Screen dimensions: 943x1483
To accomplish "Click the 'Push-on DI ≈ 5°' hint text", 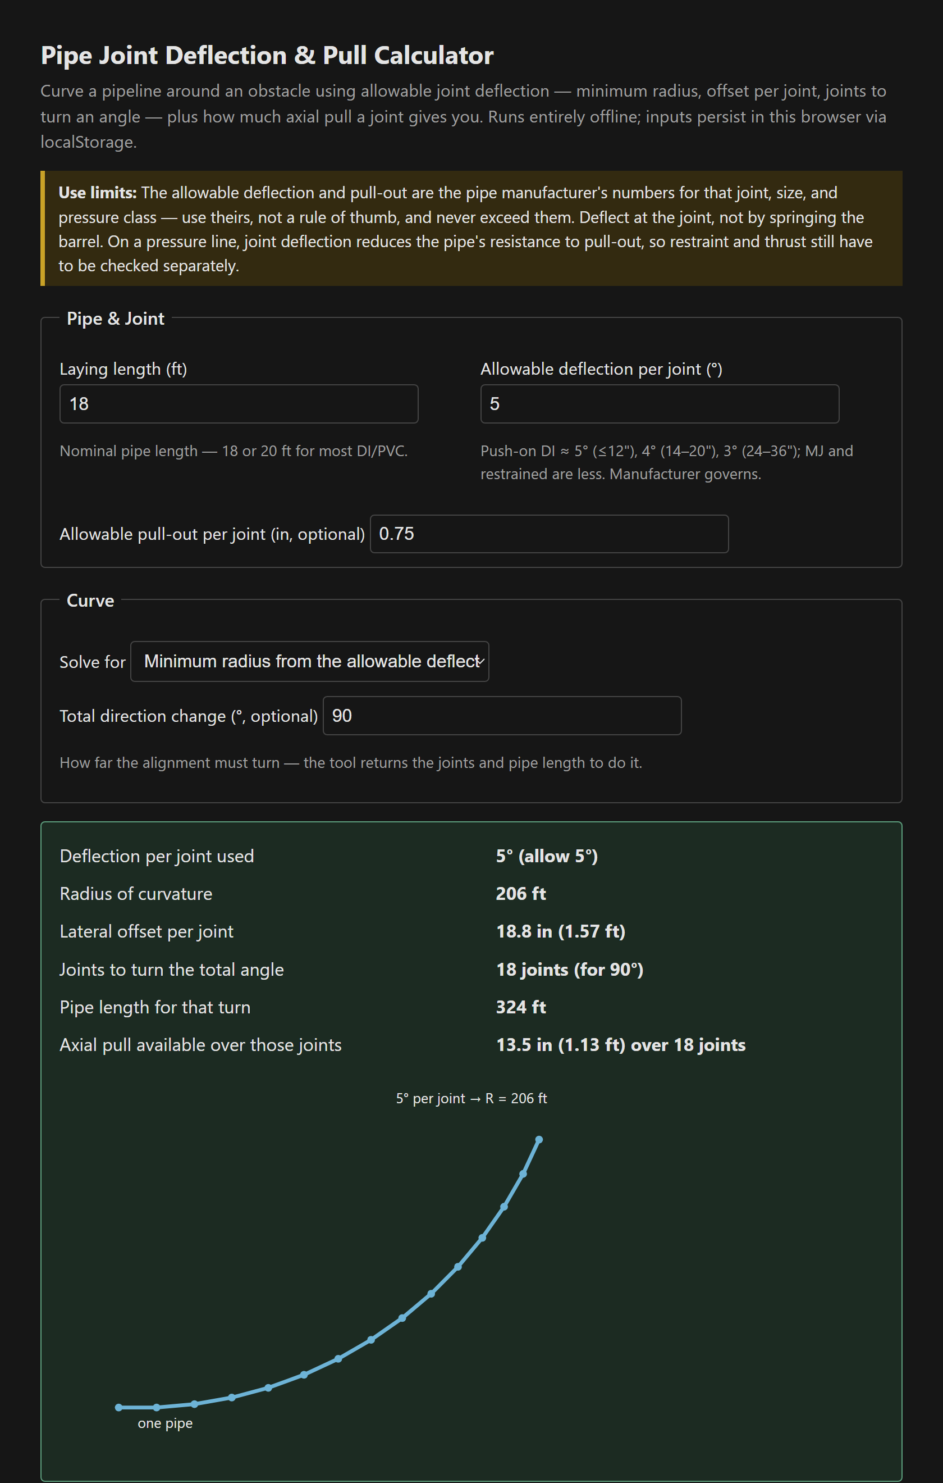I will pos(667,462).
